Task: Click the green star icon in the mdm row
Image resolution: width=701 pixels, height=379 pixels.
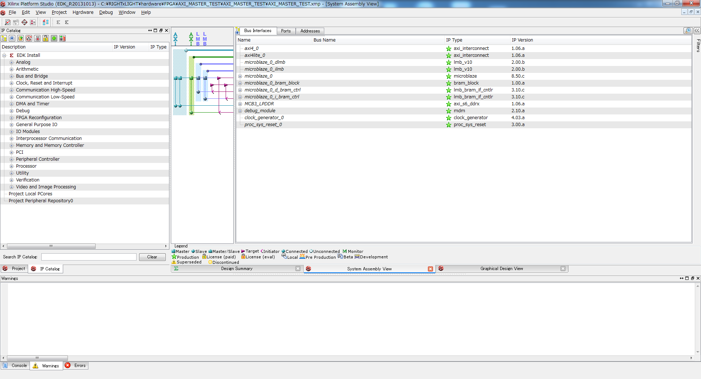Action: pos(449,111)
